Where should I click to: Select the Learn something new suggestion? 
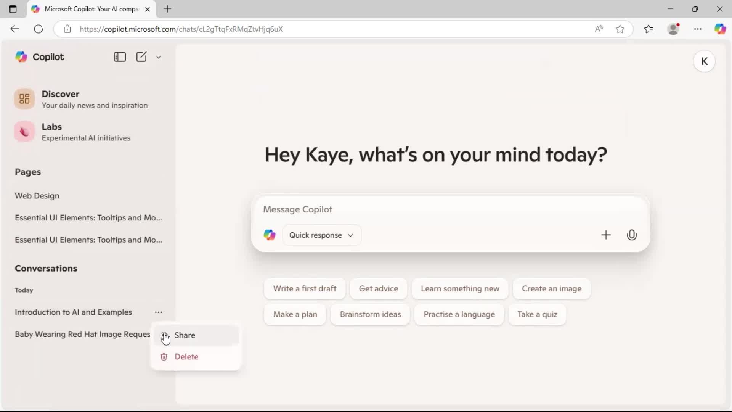(x=460, y=289)
